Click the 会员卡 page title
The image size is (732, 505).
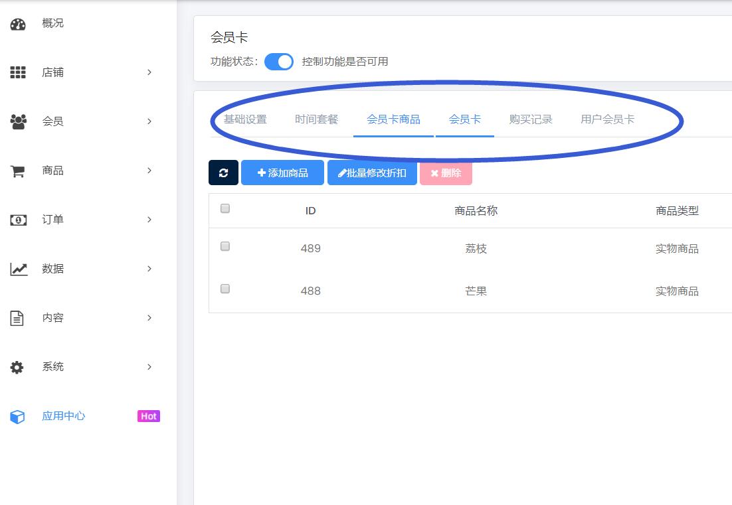click(229, 37)
